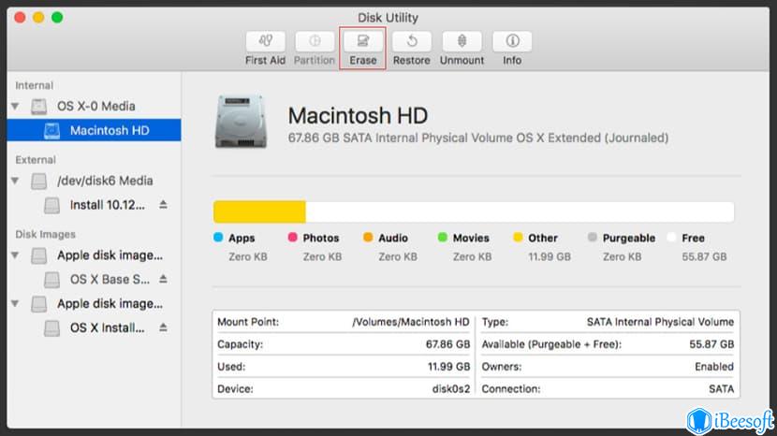Click the yellow minimize window button
The image size is (777, 436).
[x=38, y=18]
